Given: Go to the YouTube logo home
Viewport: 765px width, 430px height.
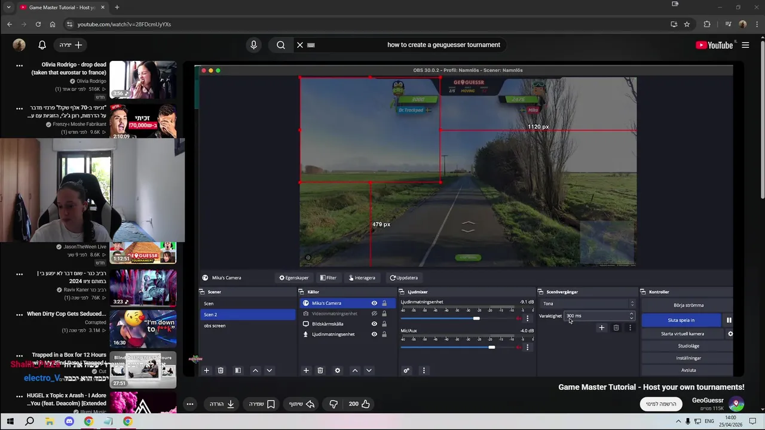Looking at the screenshot, I should [714, 45].
